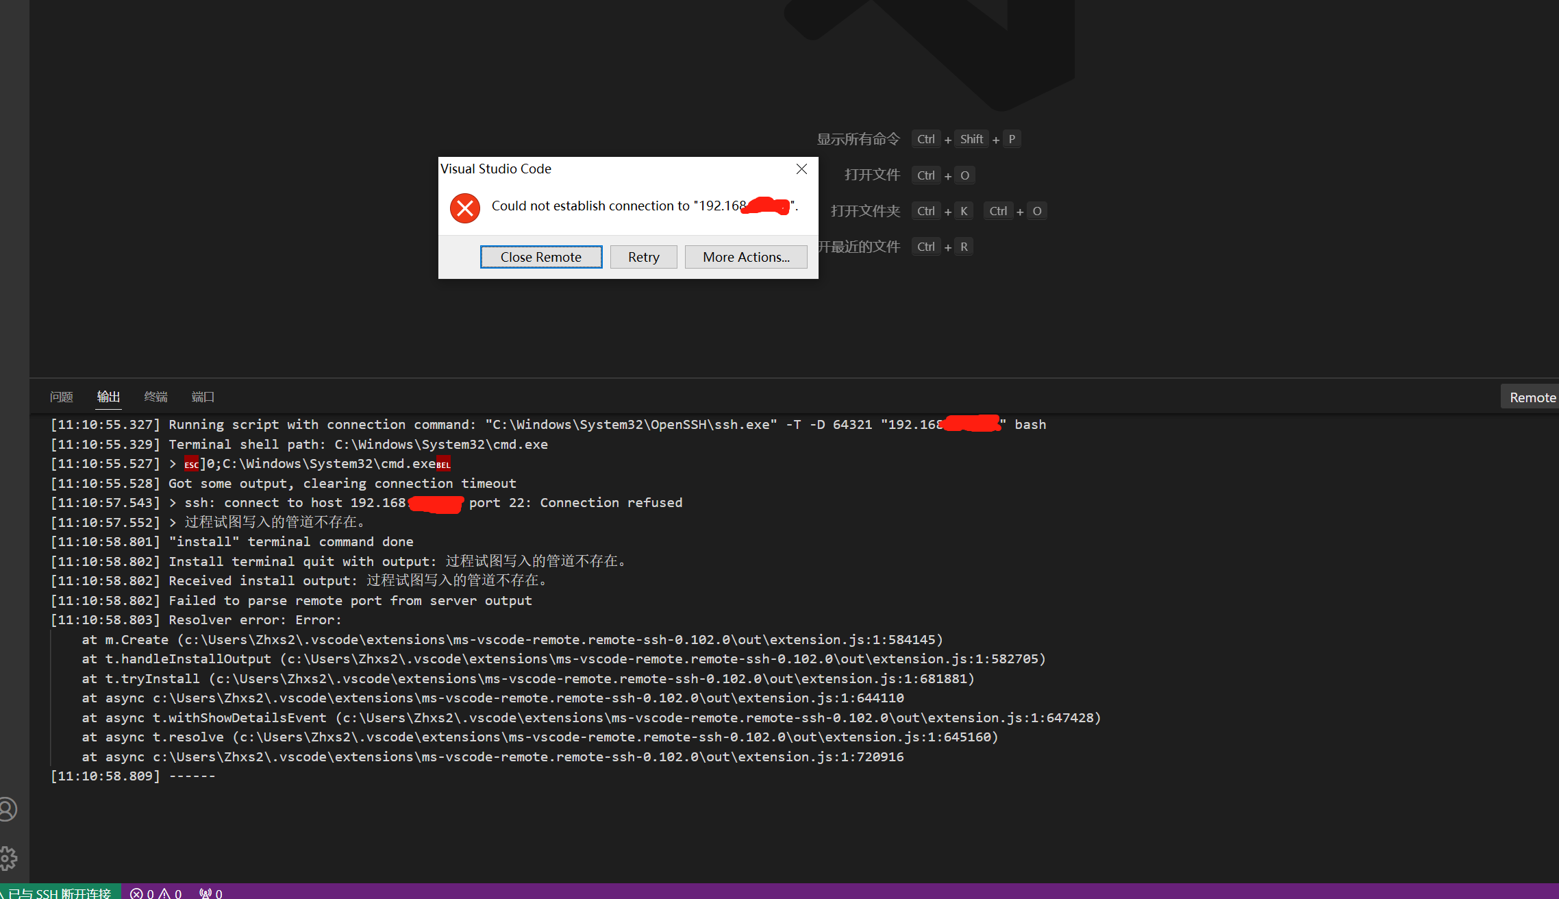Switch to the 问题 panel tab

pos(62,397)
